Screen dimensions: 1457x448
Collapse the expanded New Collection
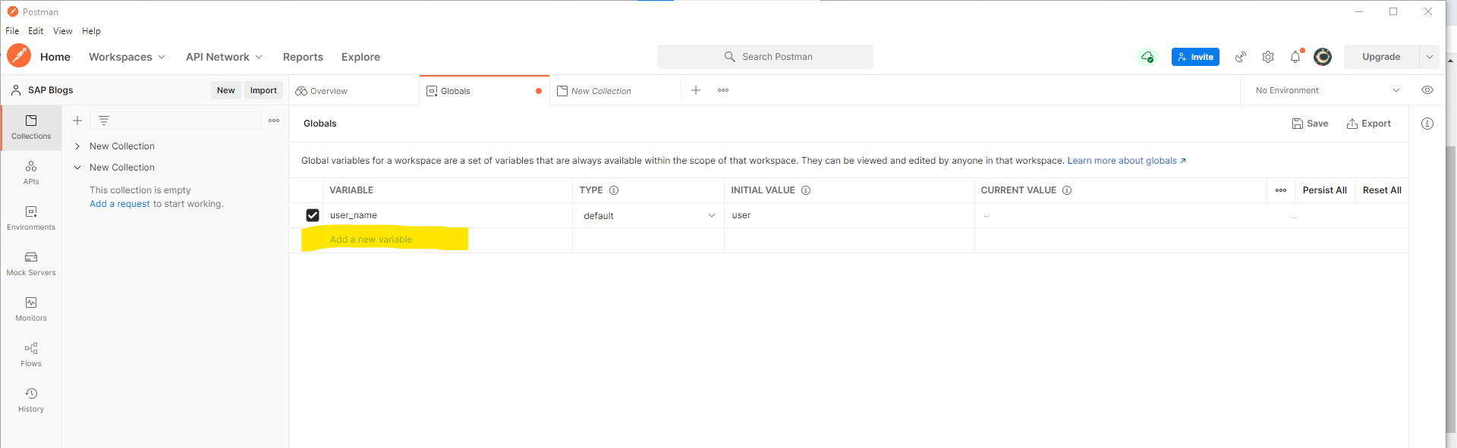tap(77, 168)
